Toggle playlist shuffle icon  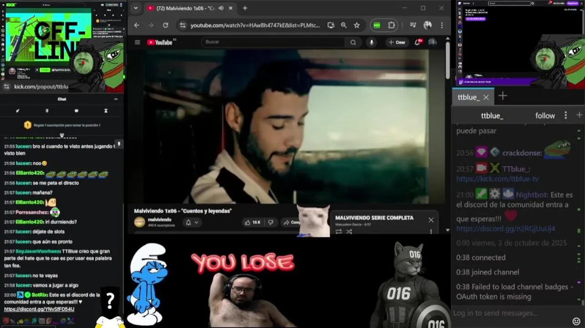tap(349, 231)
